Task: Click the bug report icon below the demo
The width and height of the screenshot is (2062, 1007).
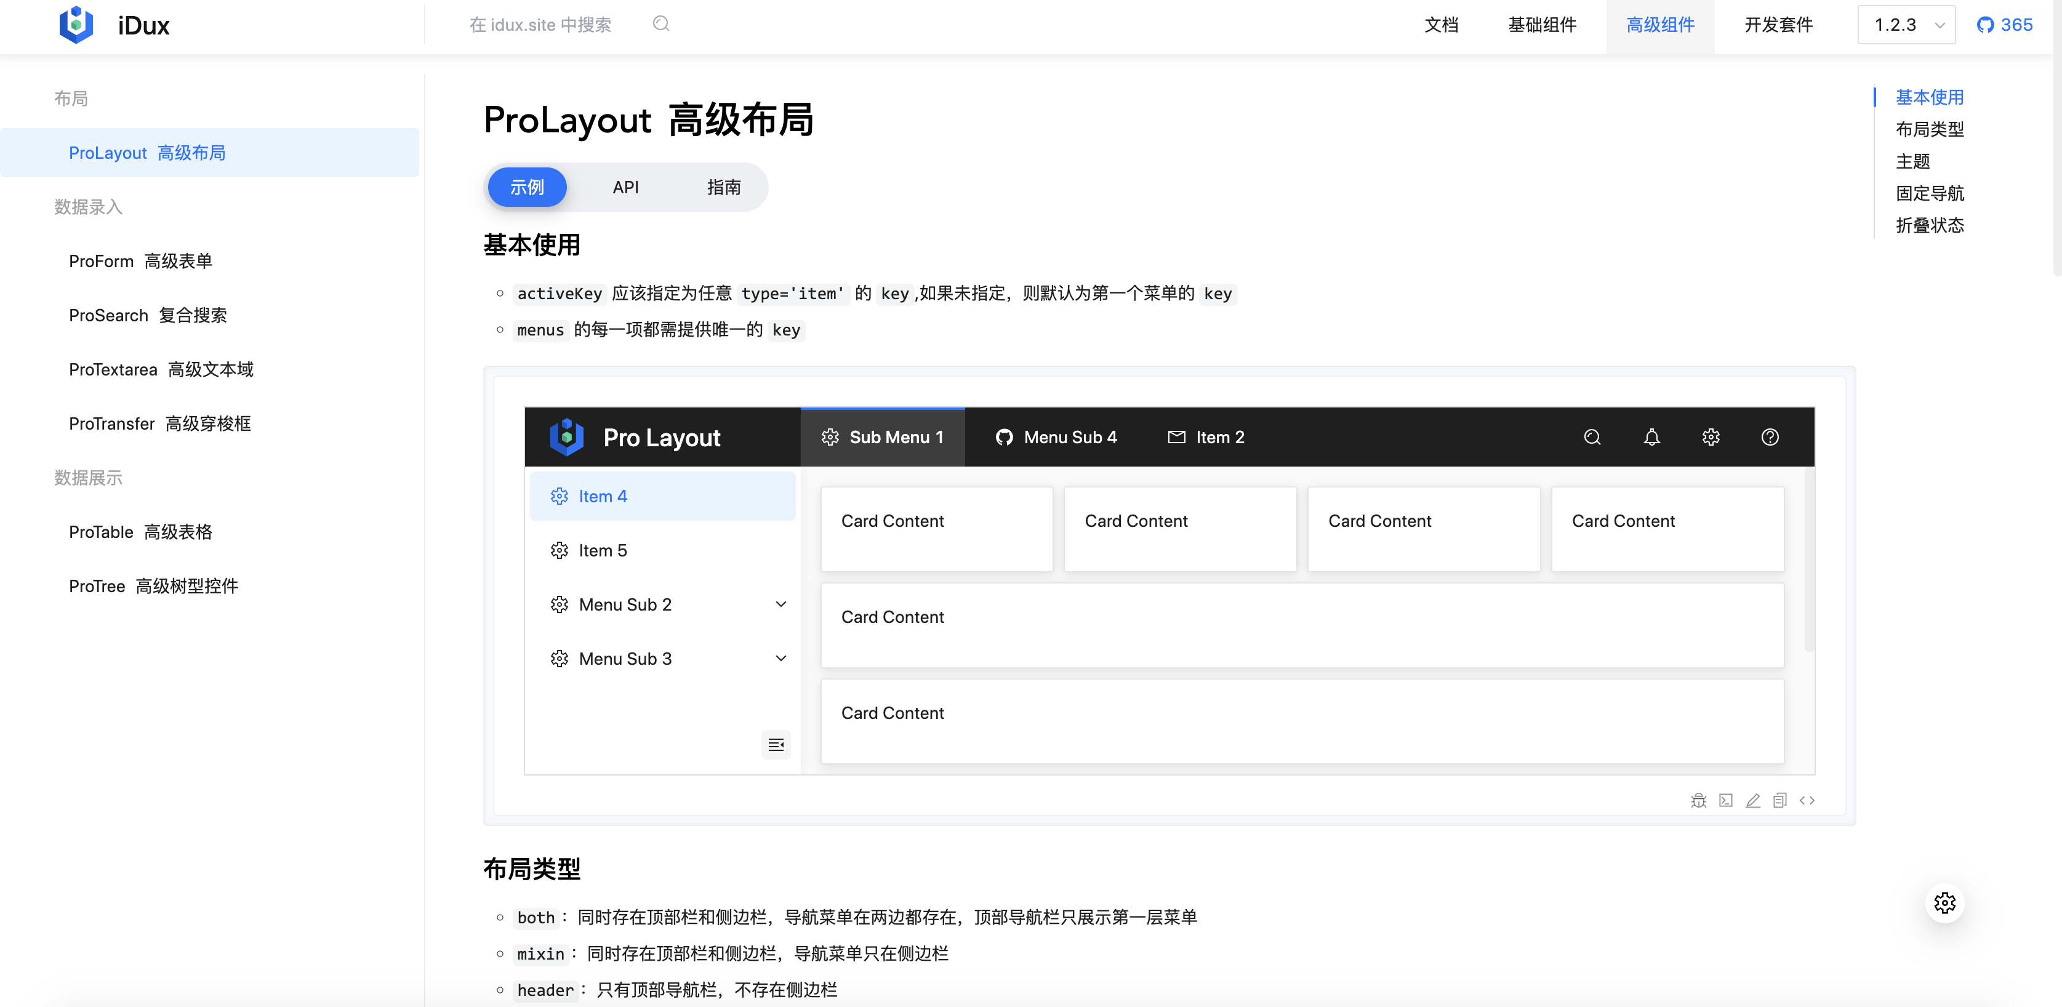Action: (1699, 800)
